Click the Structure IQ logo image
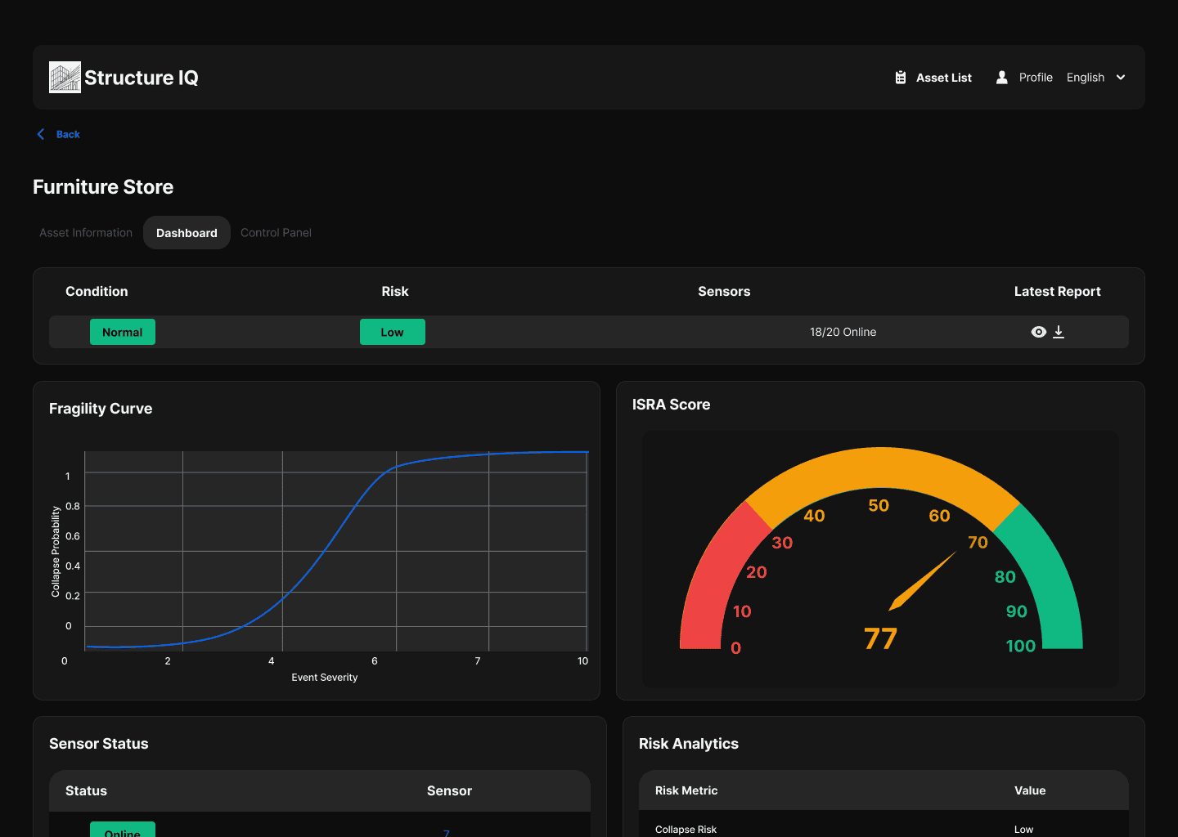The width and height of the screenshot is (1178, 837). [x=65, y=78]
